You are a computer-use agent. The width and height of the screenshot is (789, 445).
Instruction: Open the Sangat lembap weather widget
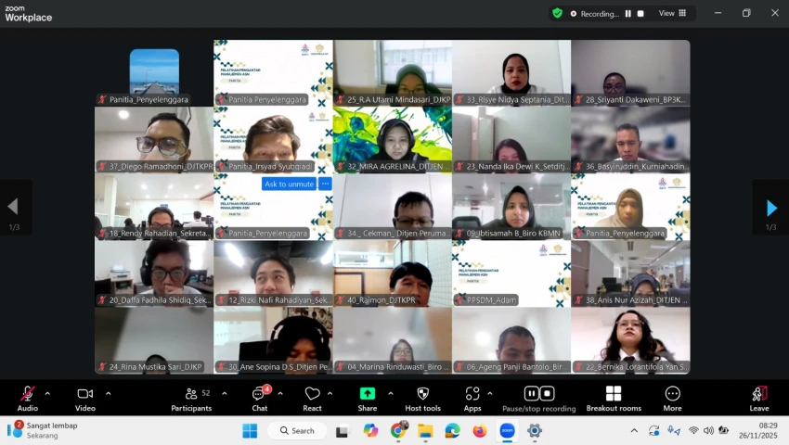[x=43, y=430]
